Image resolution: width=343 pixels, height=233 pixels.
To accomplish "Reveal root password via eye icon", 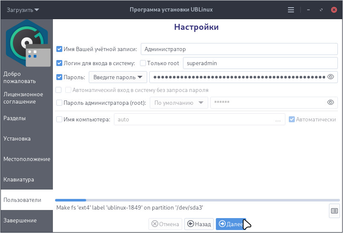I will click(x=331, y=102).
